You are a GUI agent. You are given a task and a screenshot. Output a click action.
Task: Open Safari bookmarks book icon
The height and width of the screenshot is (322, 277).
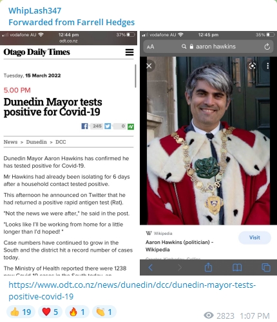click(237, 268)
